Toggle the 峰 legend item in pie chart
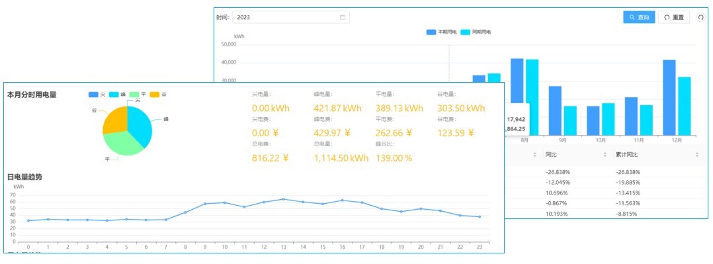Screen dimensions: 713x264 117,94
